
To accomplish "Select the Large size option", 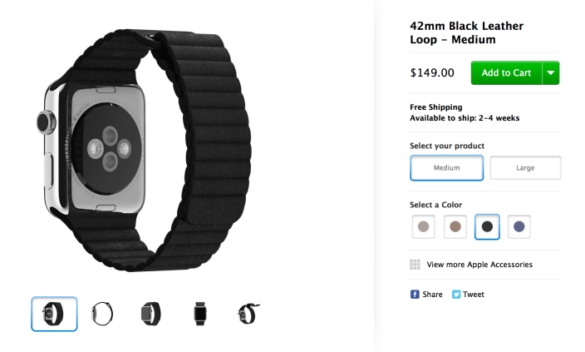I will pyautogui.click(x=525, y=168).
